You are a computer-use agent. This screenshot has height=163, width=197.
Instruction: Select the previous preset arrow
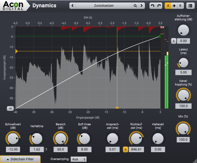(x=73, y=6)
